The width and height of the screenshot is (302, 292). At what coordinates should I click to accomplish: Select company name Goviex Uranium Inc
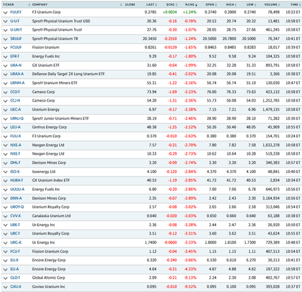(x=48, y=287)
